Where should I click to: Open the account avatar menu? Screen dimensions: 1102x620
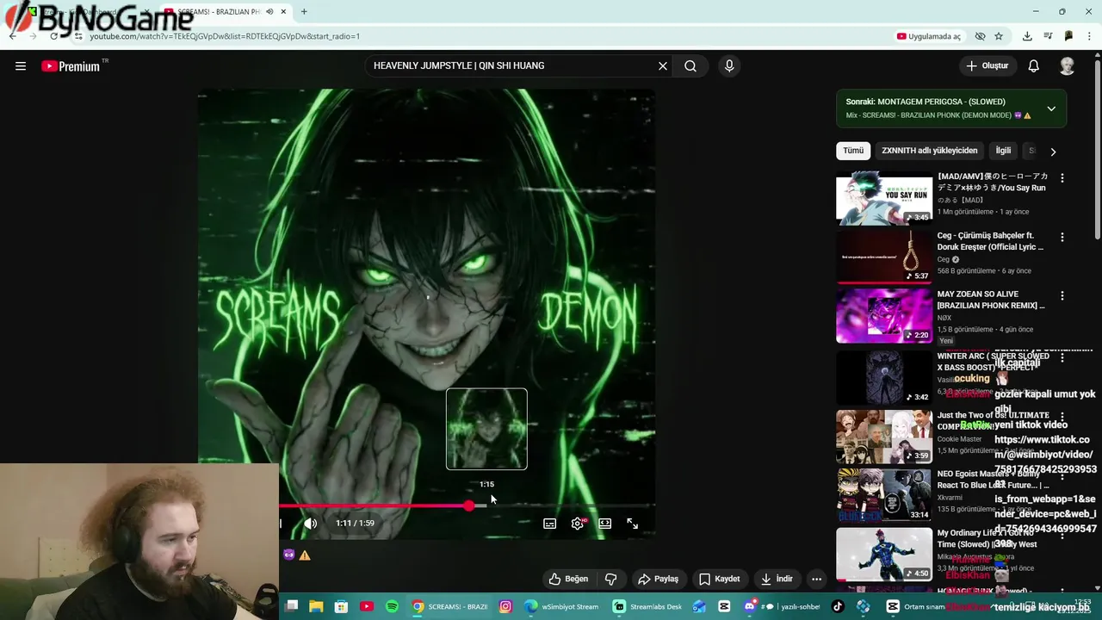1067,66
